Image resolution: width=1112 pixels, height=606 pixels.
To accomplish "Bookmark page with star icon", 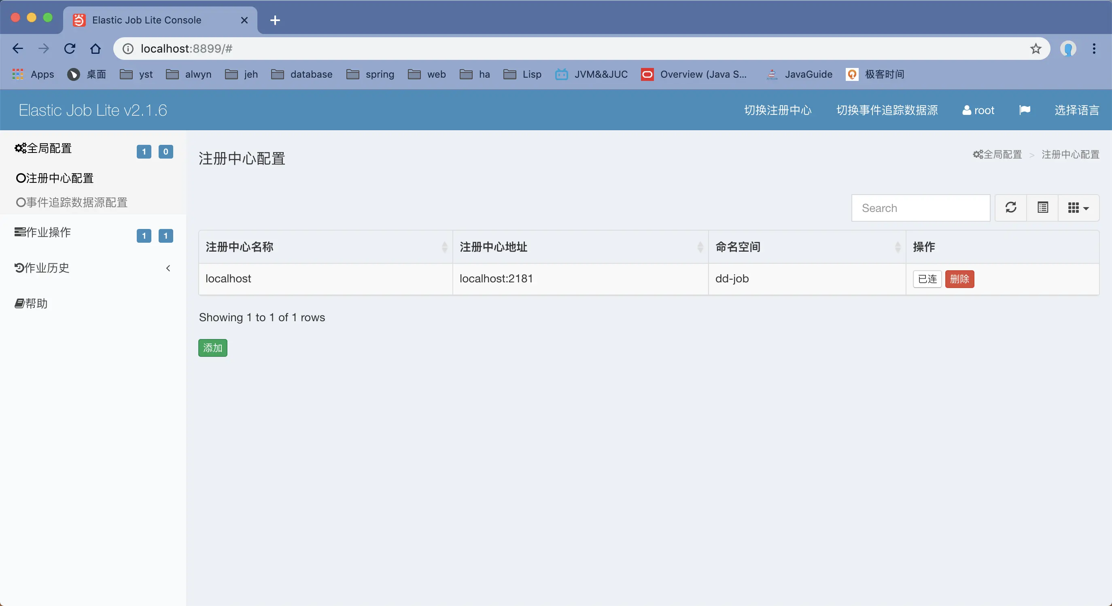I will click(1036, 49).
